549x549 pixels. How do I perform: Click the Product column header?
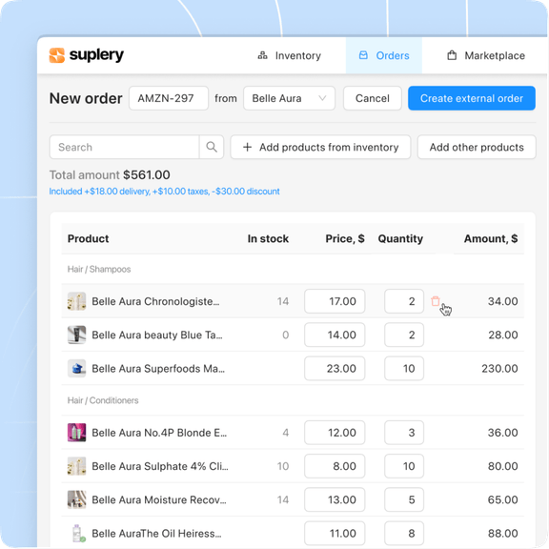pos(89,239)
